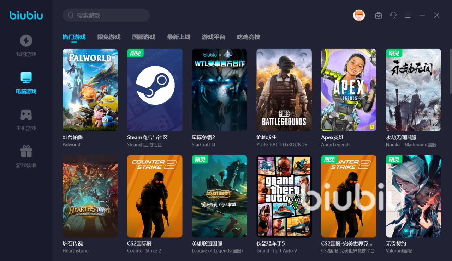Choose the Grand Theft Auto V cover
The height and width of the screenshot is (261, 452).
coord(284,196)
